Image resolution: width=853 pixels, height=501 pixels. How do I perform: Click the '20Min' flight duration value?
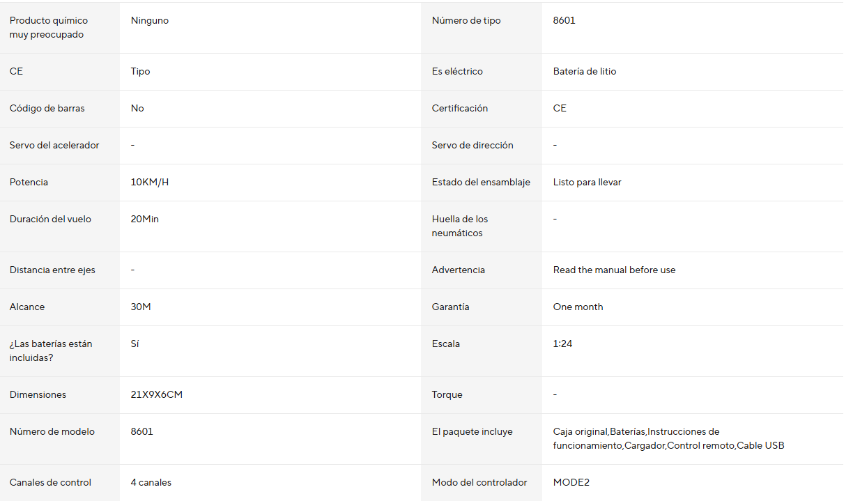[x=144, y=219]
